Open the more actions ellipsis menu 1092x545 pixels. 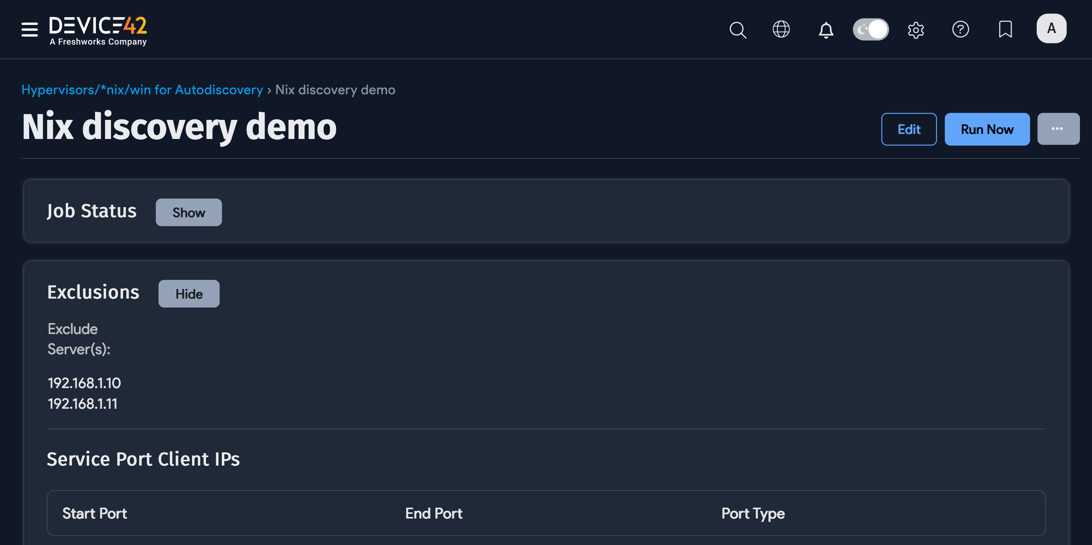coord(1058,129)
